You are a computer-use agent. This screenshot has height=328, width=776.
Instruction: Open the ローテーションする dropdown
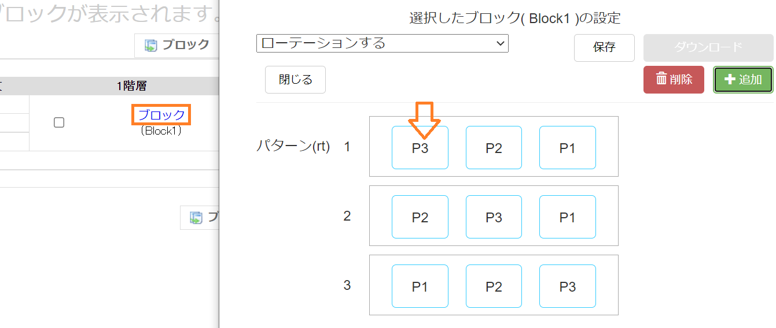(382, 43)
